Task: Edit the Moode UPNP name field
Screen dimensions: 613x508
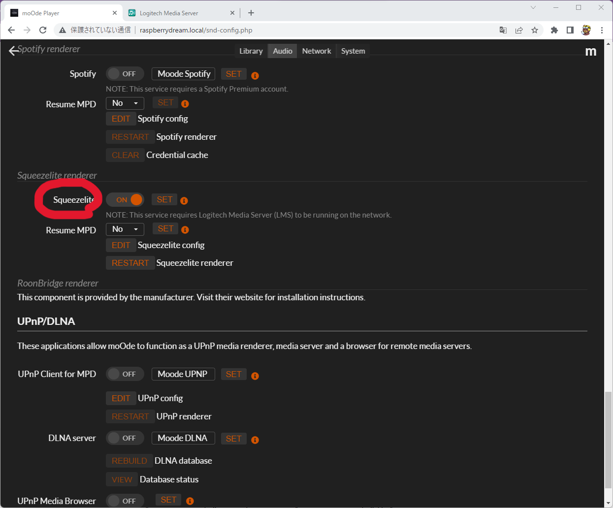Action: pos(183,374)
